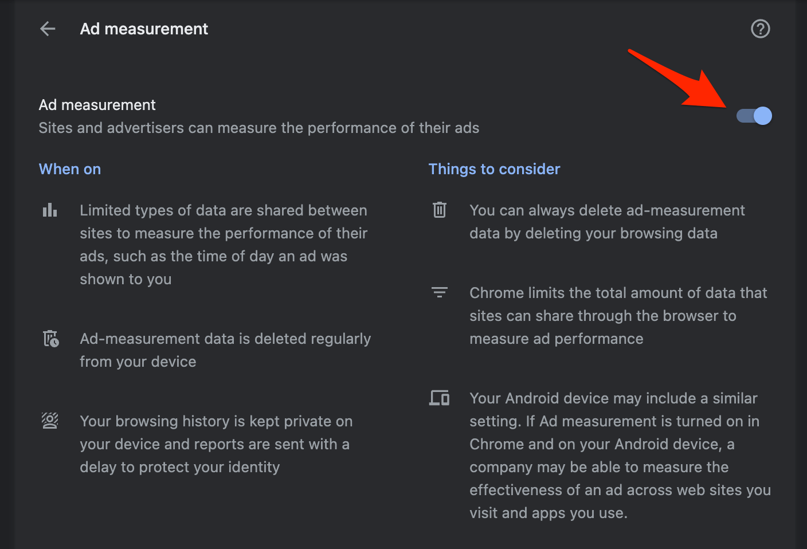Click the data limits filter icon

440,292
